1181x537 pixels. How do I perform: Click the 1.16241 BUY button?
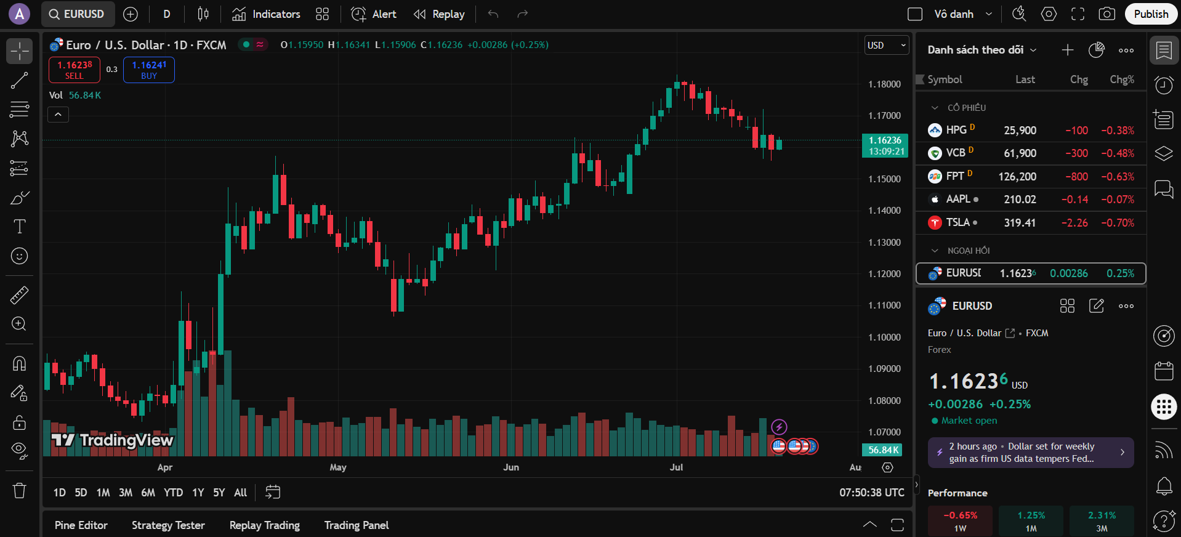click(149, 70)
